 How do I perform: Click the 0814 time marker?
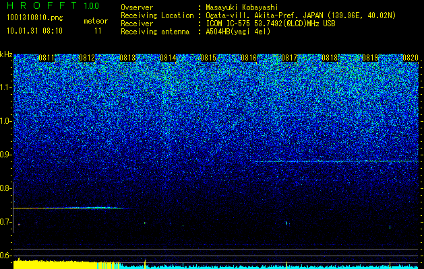pyautogui.click(x=169, y=58)
